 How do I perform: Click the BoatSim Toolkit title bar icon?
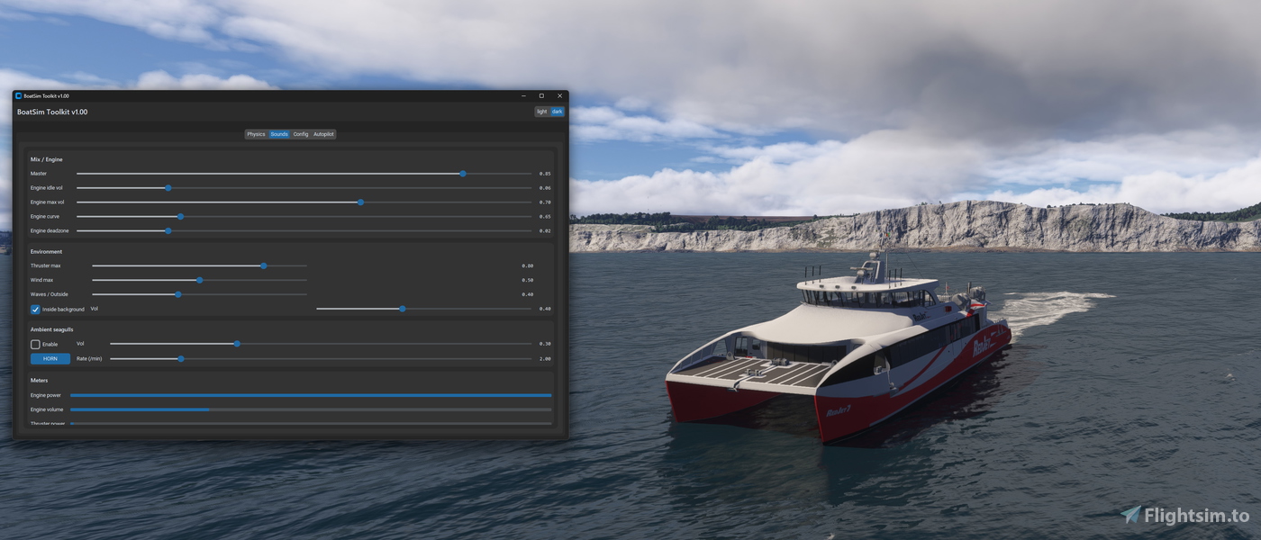18,95
